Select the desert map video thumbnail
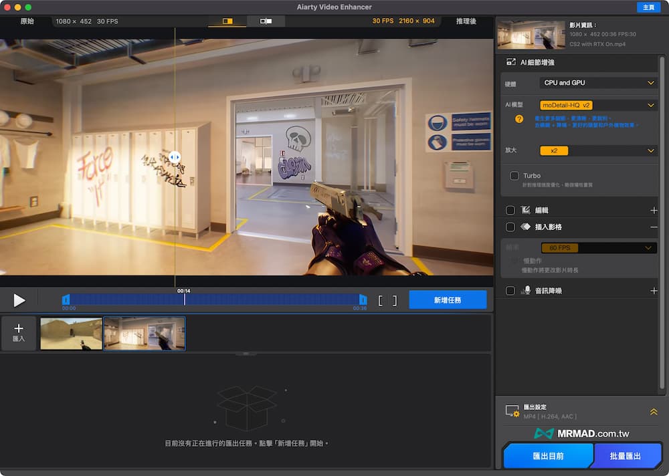 point(71,334)
